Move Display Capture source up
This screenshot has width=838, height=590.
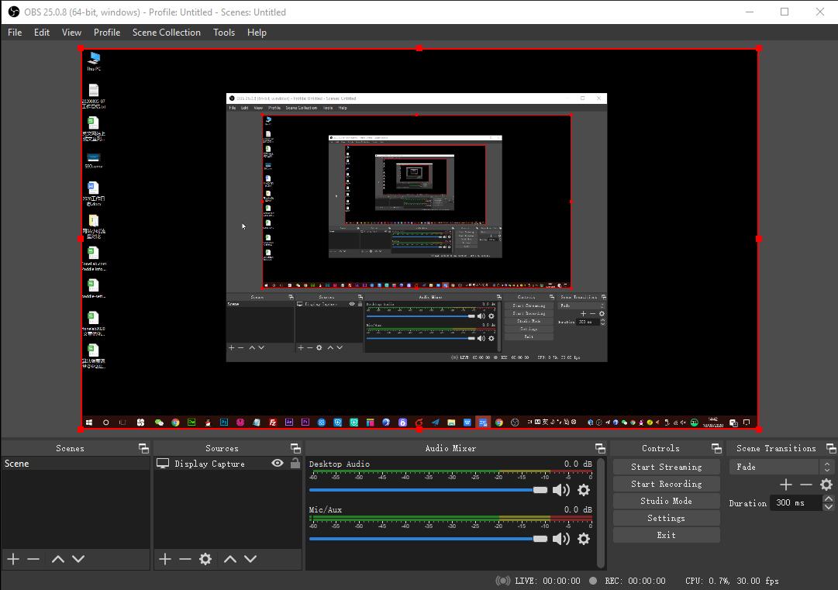[230, 559]
